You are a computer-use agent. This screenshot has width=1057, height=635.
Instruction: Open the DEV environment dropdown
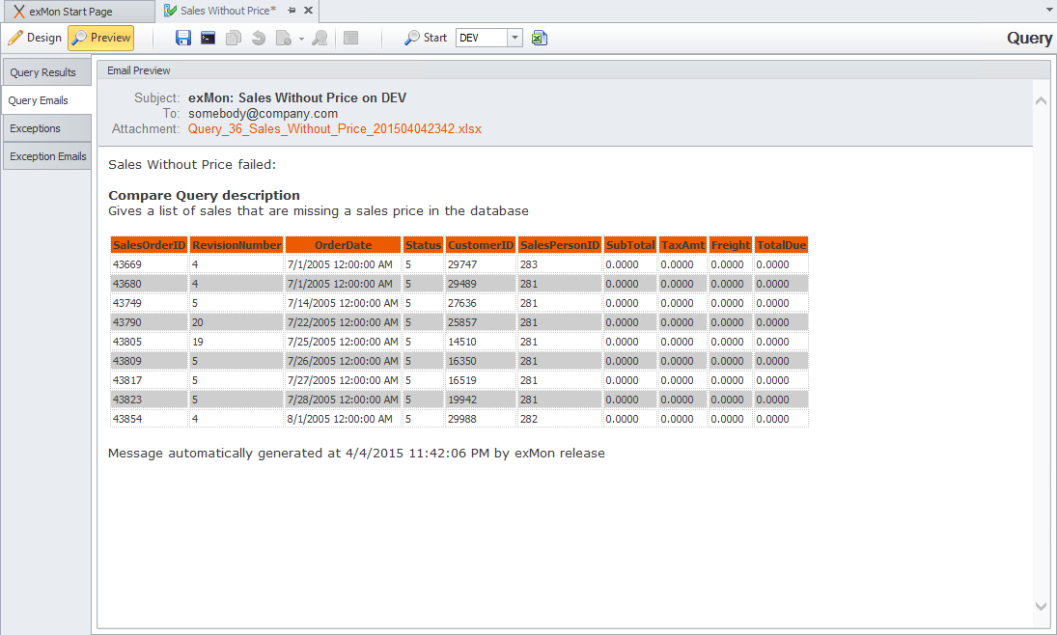click(515, 38)
